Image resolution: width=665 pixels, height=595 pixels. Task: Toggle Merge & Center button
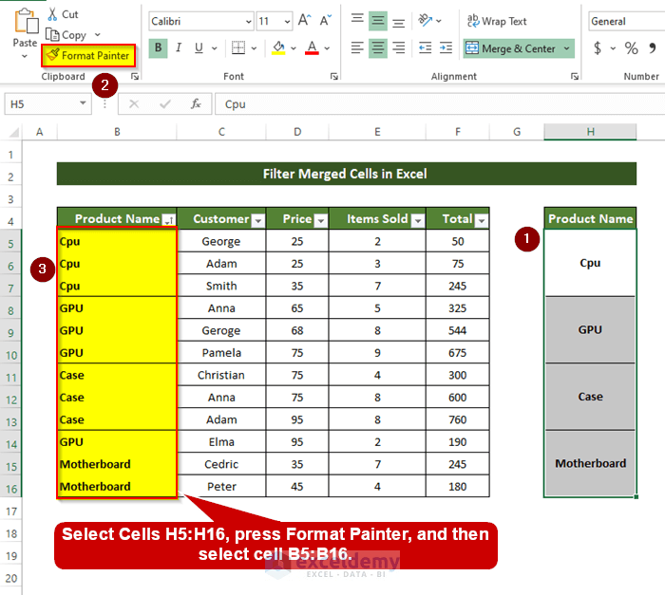point(511,48)
